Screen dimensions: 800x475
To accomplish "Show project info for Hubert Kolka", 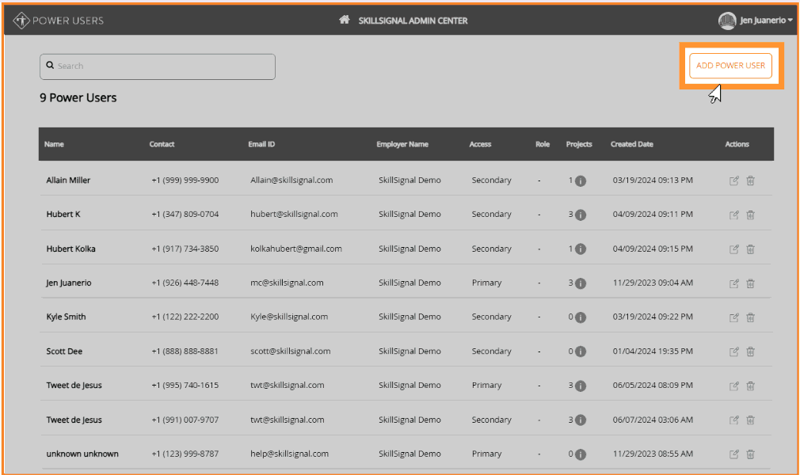I will 580,249.
